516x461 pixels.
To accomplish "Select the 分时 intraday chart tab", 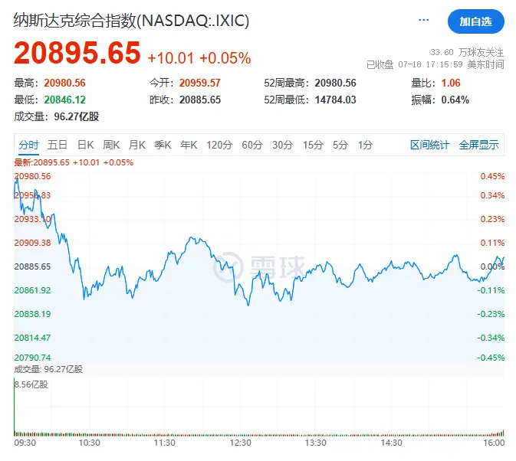I will click(x=28, y=145).
